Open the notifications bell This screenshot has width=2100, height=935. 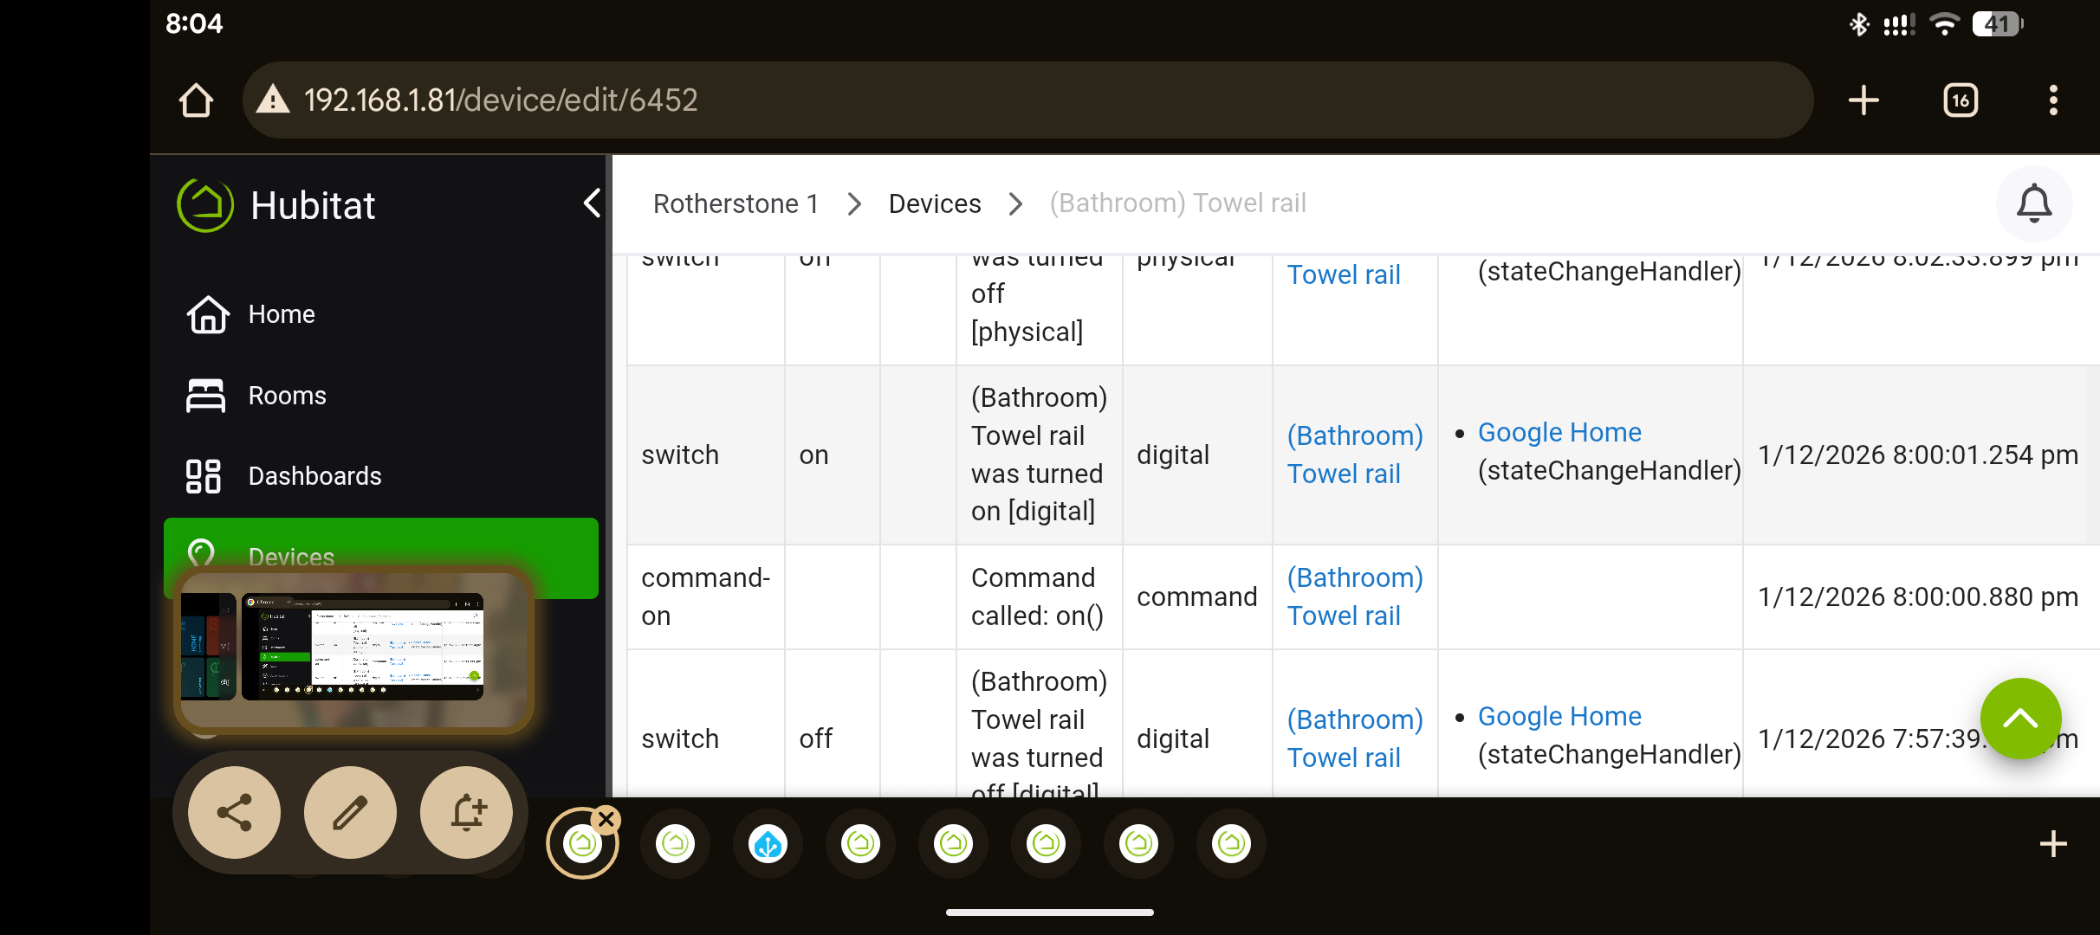coord(2033,204)
